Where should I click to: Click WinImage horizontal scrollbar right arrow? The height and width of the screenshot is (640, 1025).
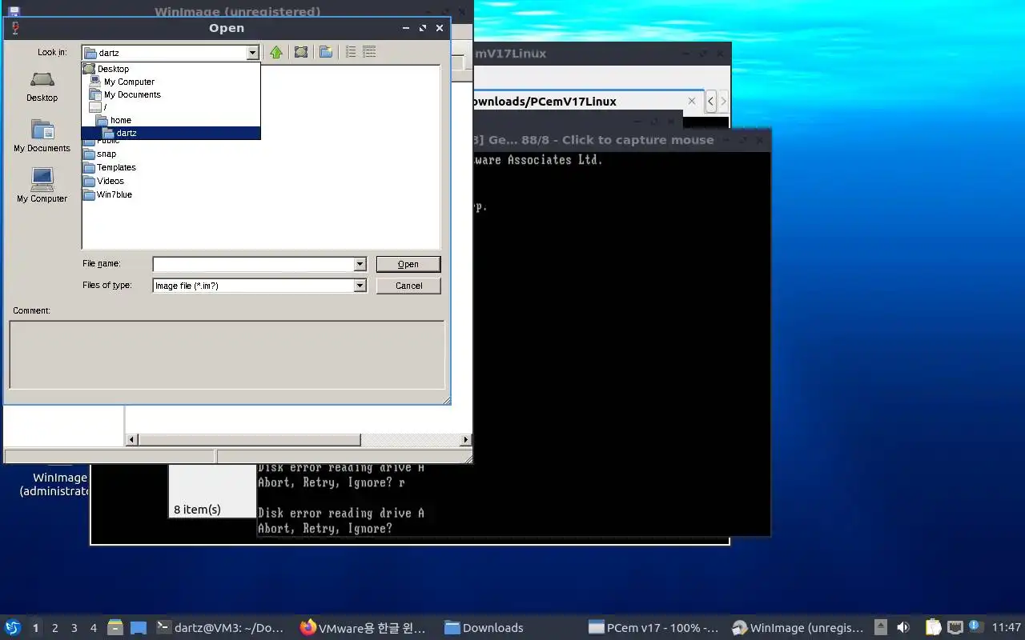(465, 440)
